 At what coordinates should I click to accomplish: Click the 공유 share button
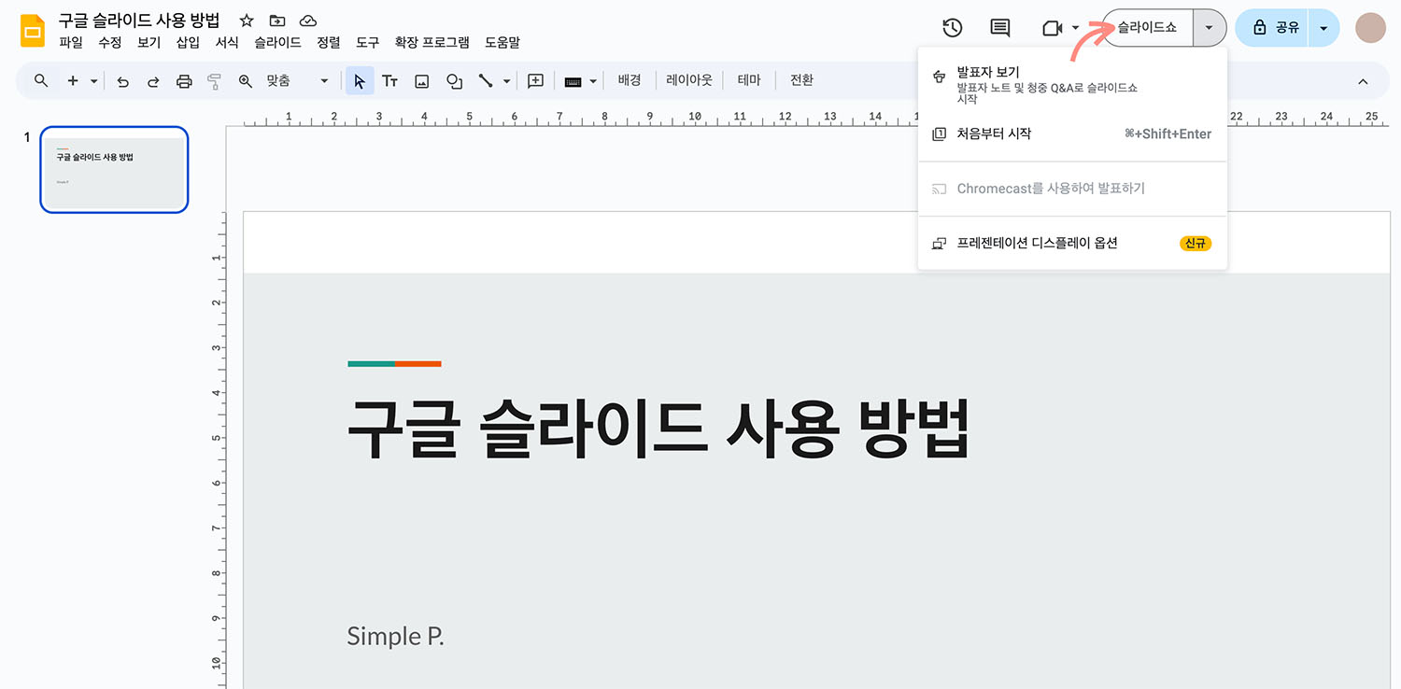(x=1273, y=28)
